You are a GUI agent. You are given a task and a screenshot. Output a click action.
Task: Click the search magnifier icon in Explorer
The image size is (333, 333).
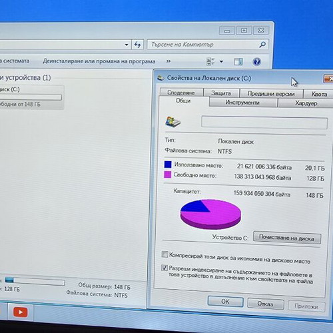coord(262,45)
